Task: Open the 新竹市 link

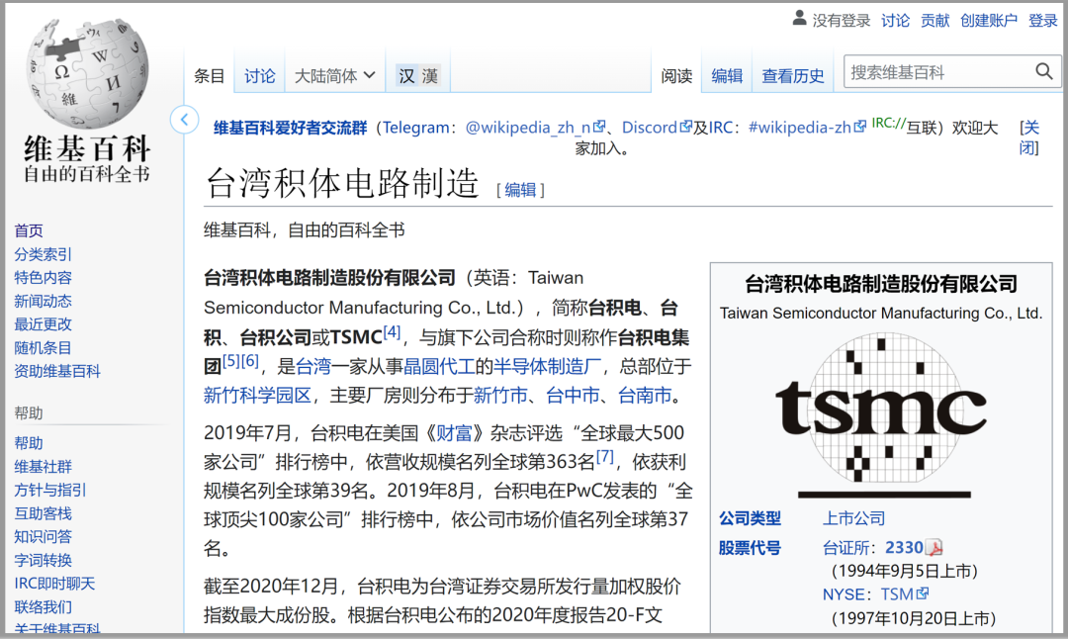Action: [500, 395]
